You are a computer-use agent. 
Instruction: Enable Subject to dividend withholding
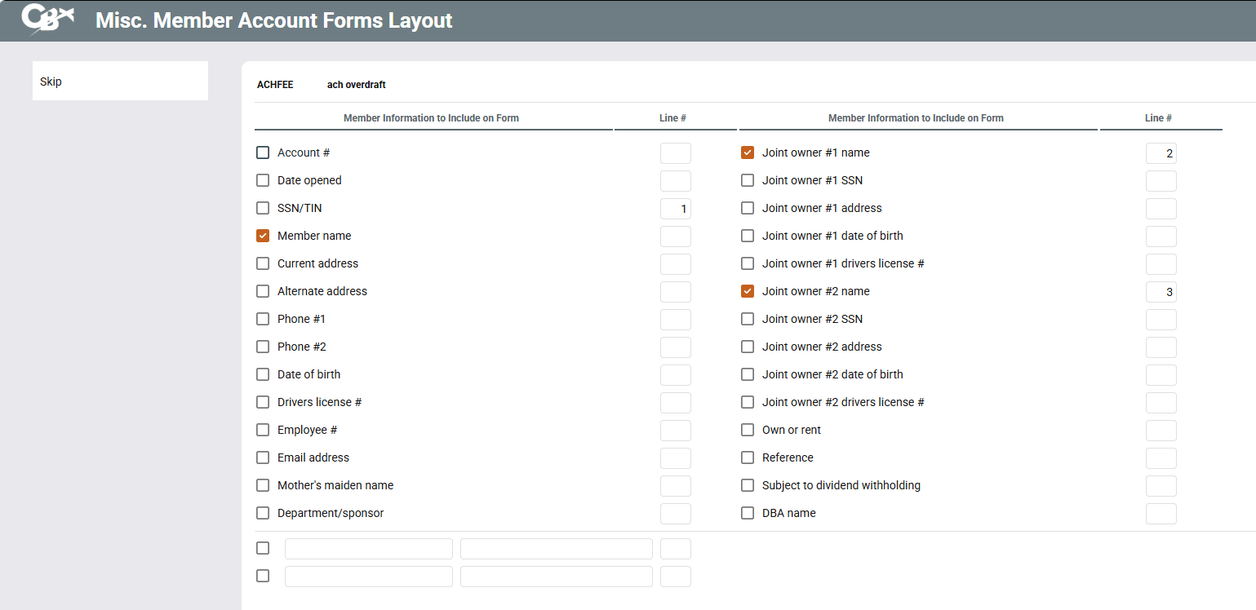click(x=748, y=485)
